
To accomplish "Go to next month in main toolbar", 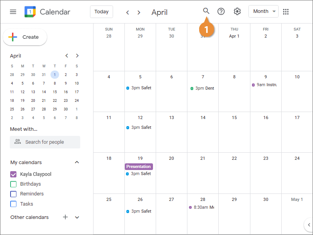I will tap(139, 12).
